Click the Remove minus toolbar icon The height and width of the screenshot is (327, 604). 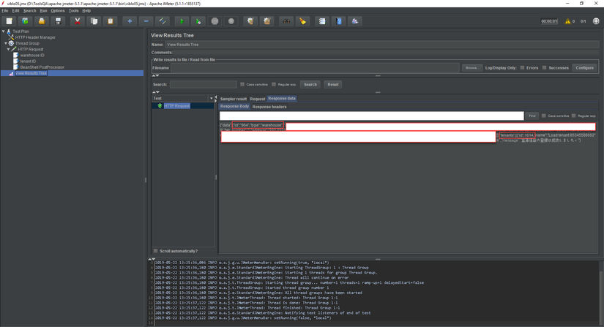point(146,21)
